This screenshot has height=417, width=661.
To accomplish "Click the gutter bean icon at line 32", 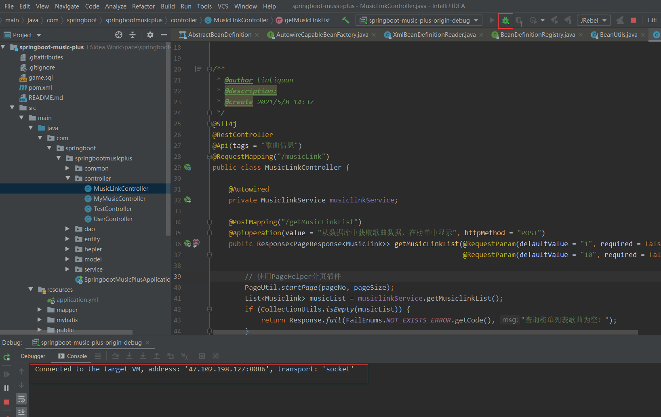I will click(187, 200).
